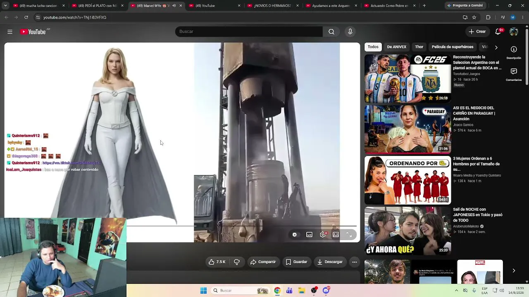This screenshot has height=297, width=529.
Task: Open the Chrome three-dot menu
Action: [523, 17]
